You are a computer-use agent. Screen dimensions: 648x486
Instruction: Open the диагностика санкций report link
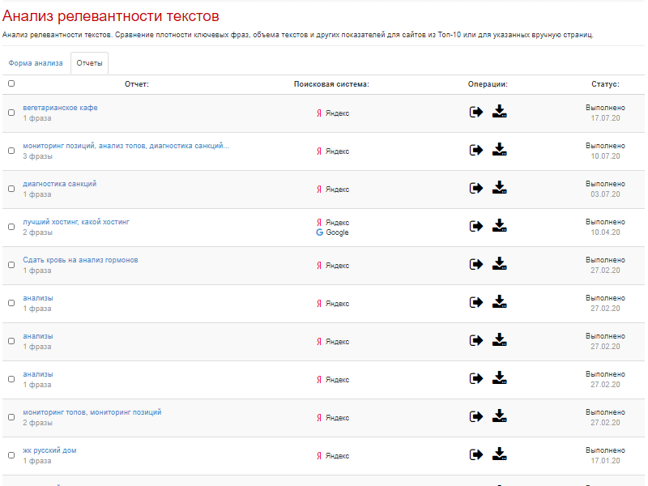coord(59,184)
